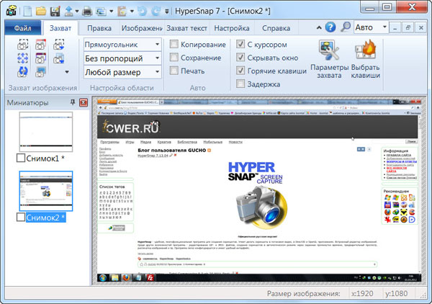This screenshot has height=304, width=432.
Task: Click the blue Файл button
Action: (x=22, y=28)
